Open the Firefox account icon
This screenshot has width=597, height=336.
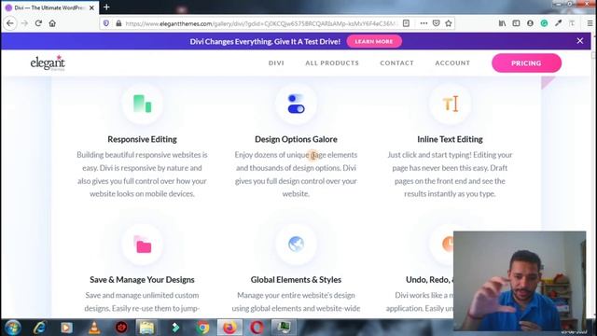(x=530, y=23)
